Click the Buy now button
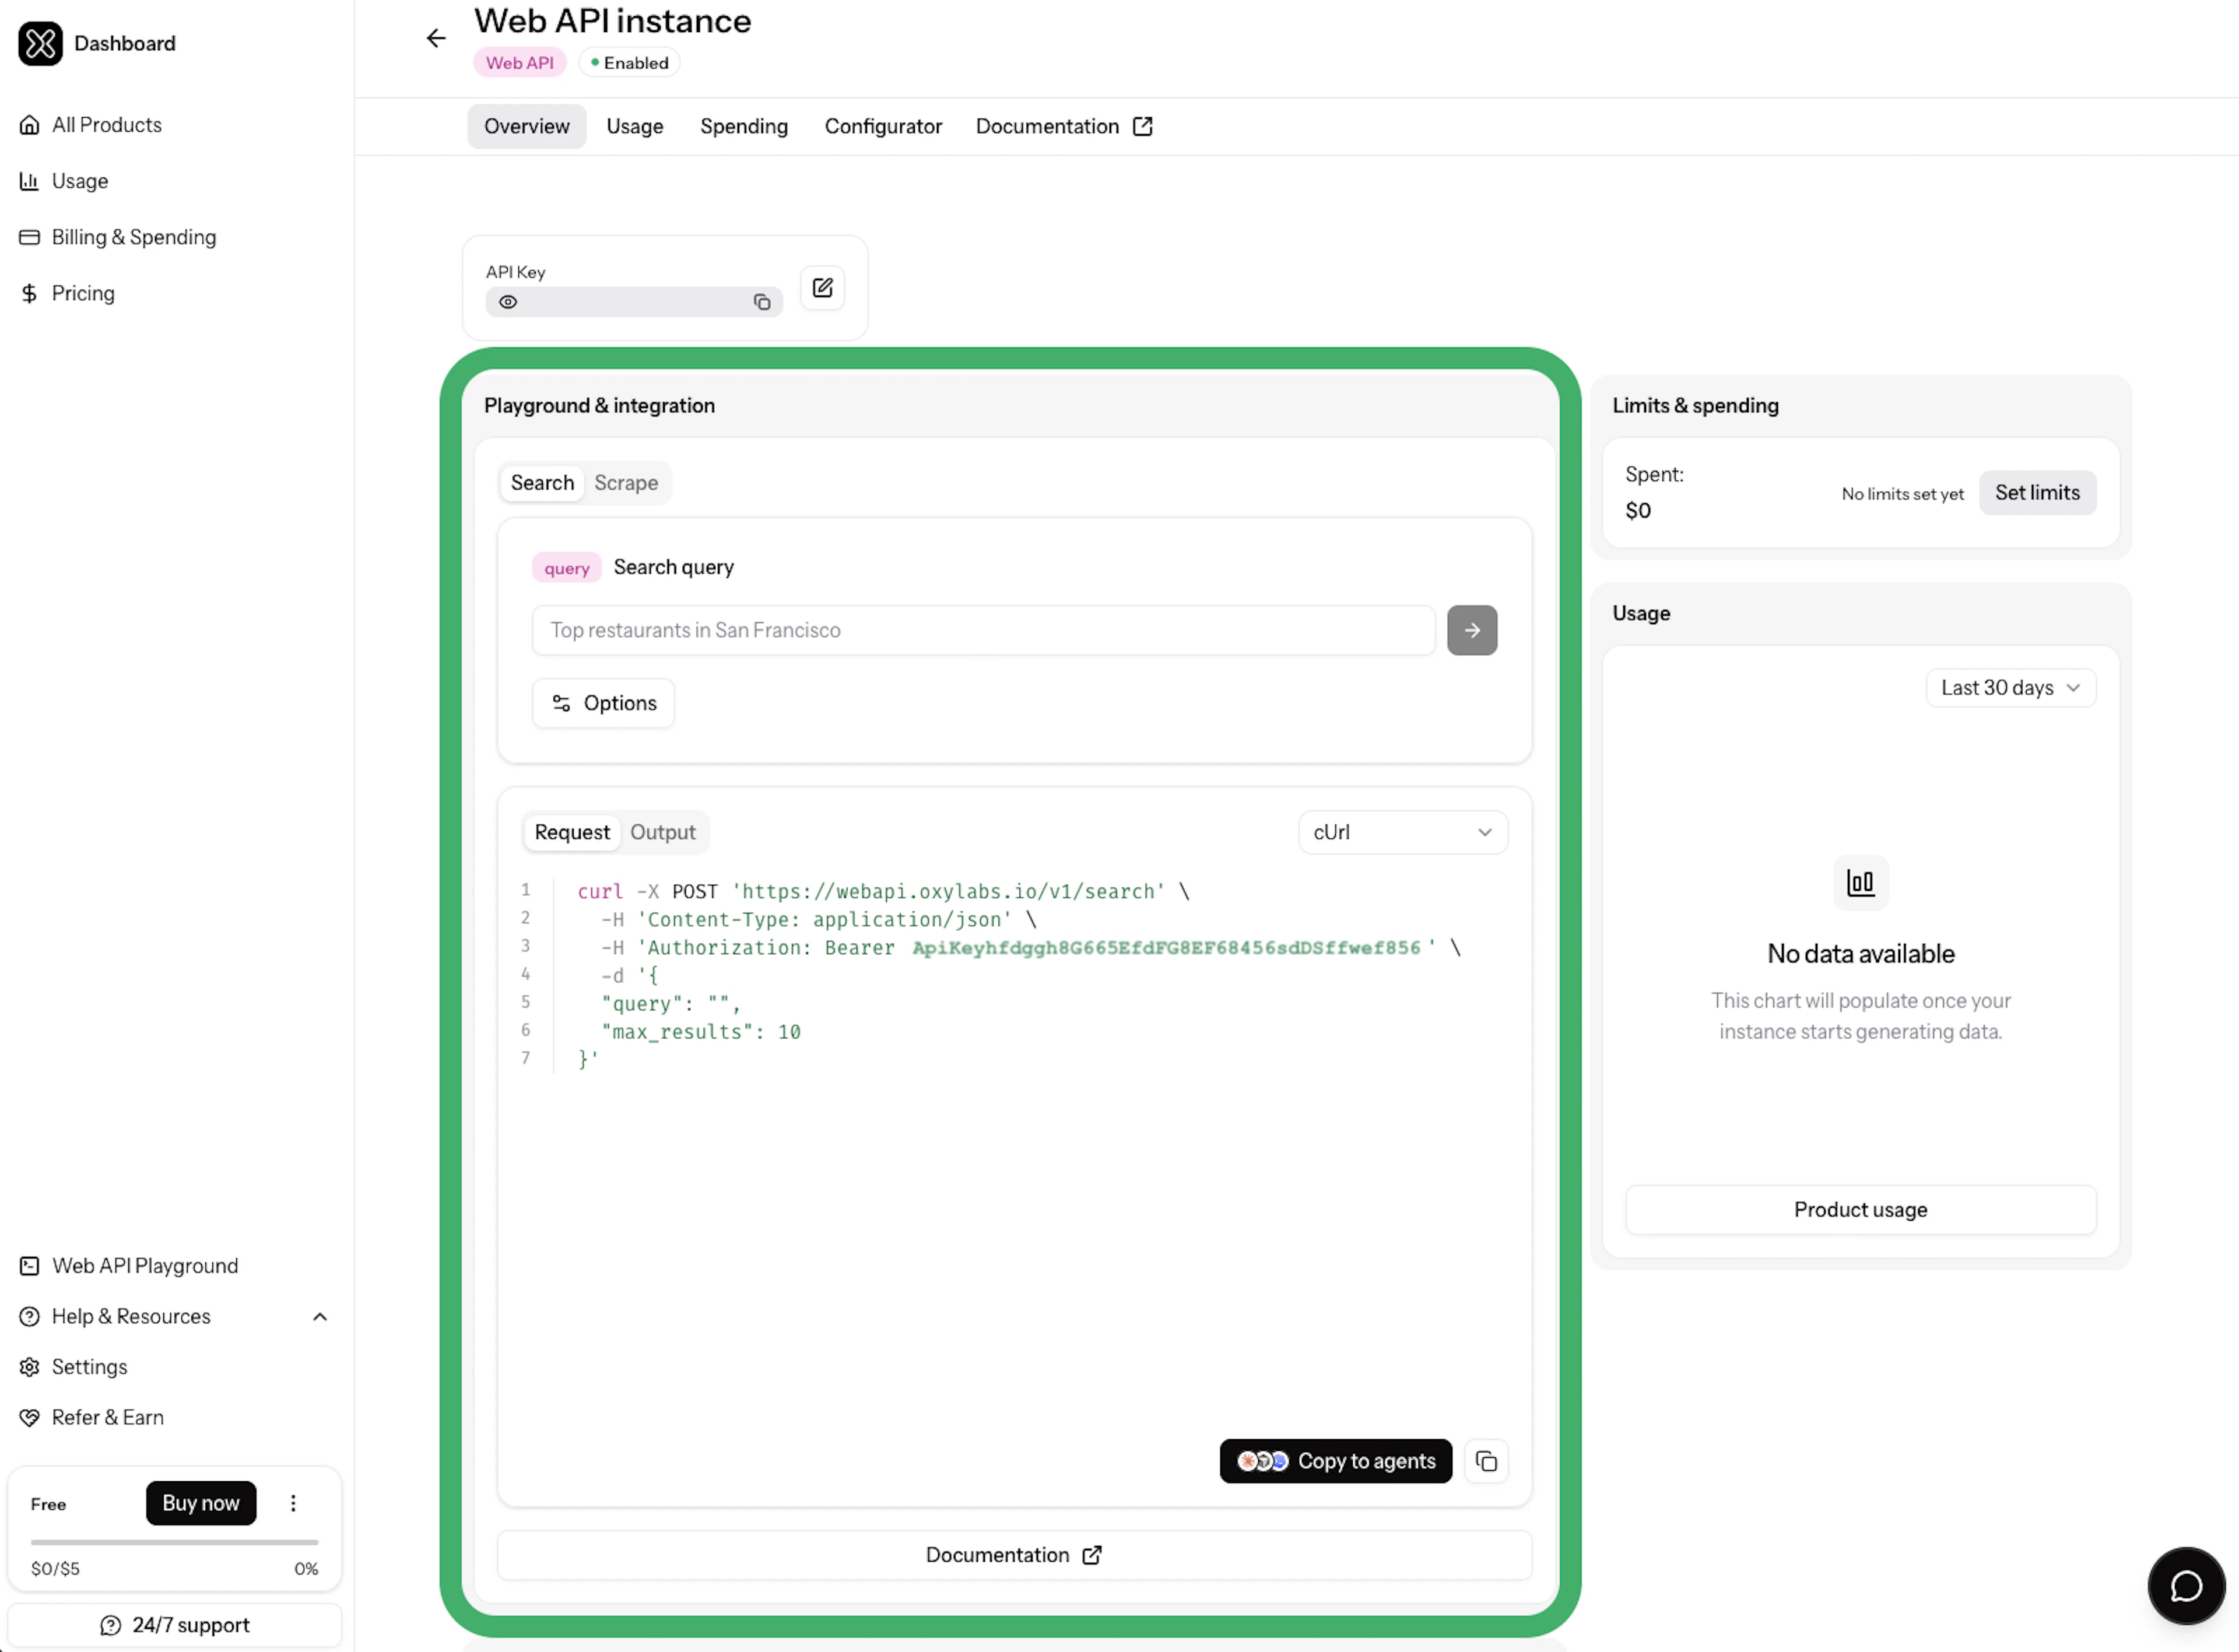 pyautogui.click(x=201, y=1503)
